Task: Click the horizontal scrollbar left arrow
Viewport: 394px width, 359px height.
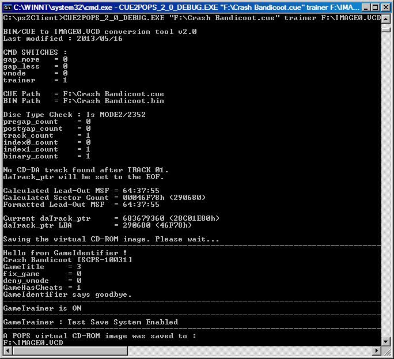Action: 8,350
